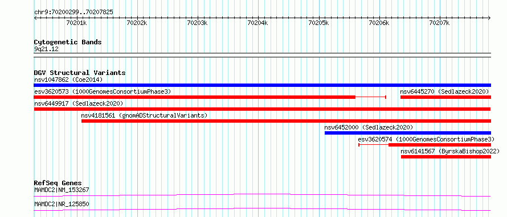Click the 9q21.12 cytogenetic band line
Viewport: 507px width, 217px height.
tap(263, 55)
